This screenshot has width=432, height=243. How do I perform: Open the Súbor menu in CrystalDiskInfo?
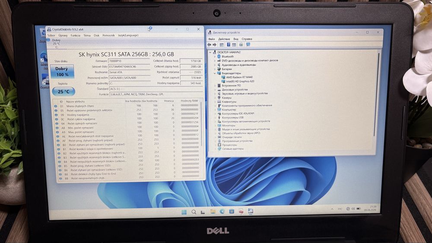pyautogui.click(x=51, y=35)
